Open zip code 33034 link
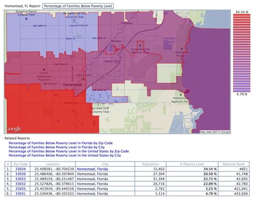 click(x=20, y=169)
